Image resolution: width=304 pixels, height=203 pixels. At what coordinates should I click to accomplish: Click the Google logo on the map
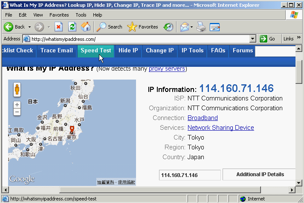(22, 179)
